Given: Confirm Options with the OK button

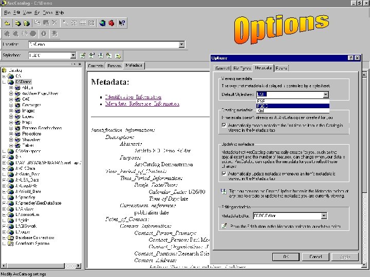Looking at the screenshot, I should pos(286,257).
